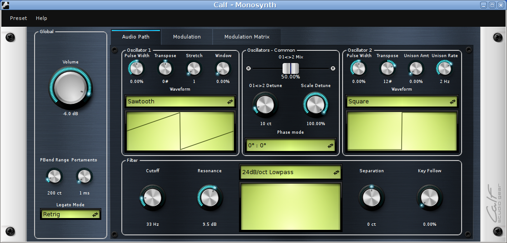Click the filter response graph display
The image size is (507, 243).
click(290, 207)
